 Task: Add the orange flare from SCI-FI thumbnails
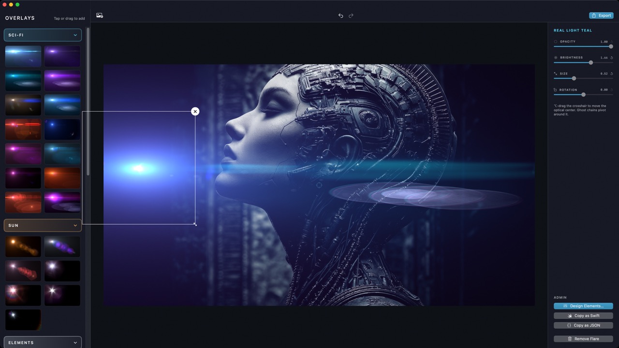coord(62,178)
